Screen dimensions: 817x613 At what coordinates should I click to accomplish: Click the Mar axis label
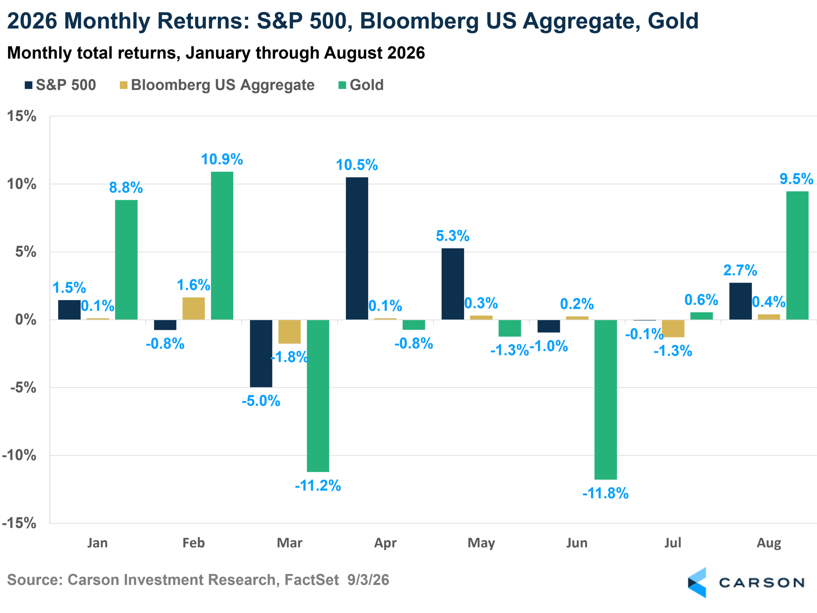pyautogui.click(x=289, y=543)
